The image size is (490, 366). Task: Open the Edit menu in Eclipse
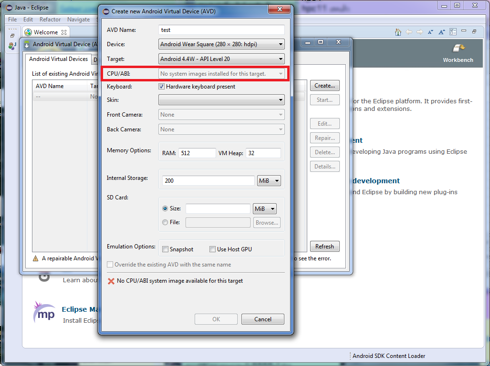click(x=28, y=20)
